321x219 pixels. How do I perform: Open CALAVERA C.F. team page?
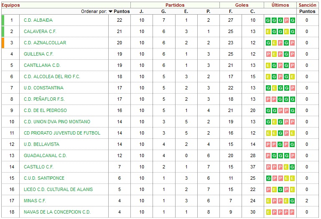40,31
